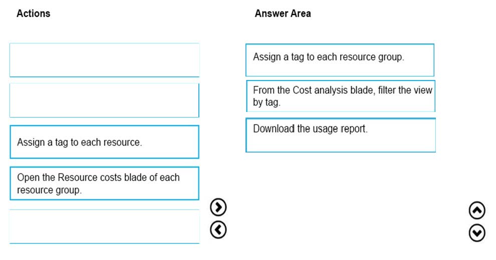
Task: Choose the 'filter the view by tag' step
Action: [341, 96]
